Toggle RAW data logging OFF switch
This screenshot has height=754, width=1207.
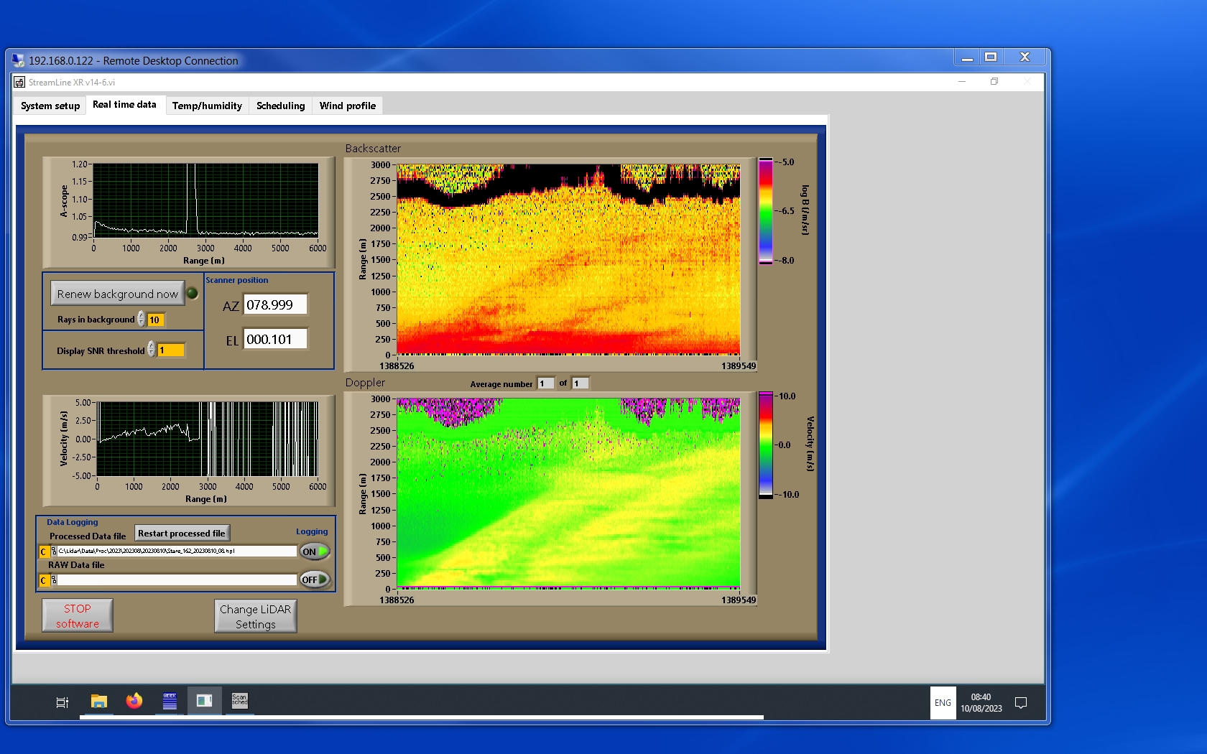click(x=315, y=580)
